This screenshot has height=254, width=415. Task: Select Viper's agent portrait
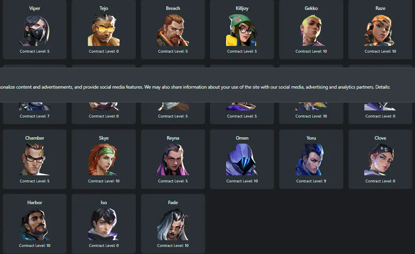pyautogui.click(x=35, y=30)
